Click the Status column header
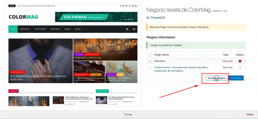The width and height of the screenshot is (258, 119). click(x=240, y=55)
